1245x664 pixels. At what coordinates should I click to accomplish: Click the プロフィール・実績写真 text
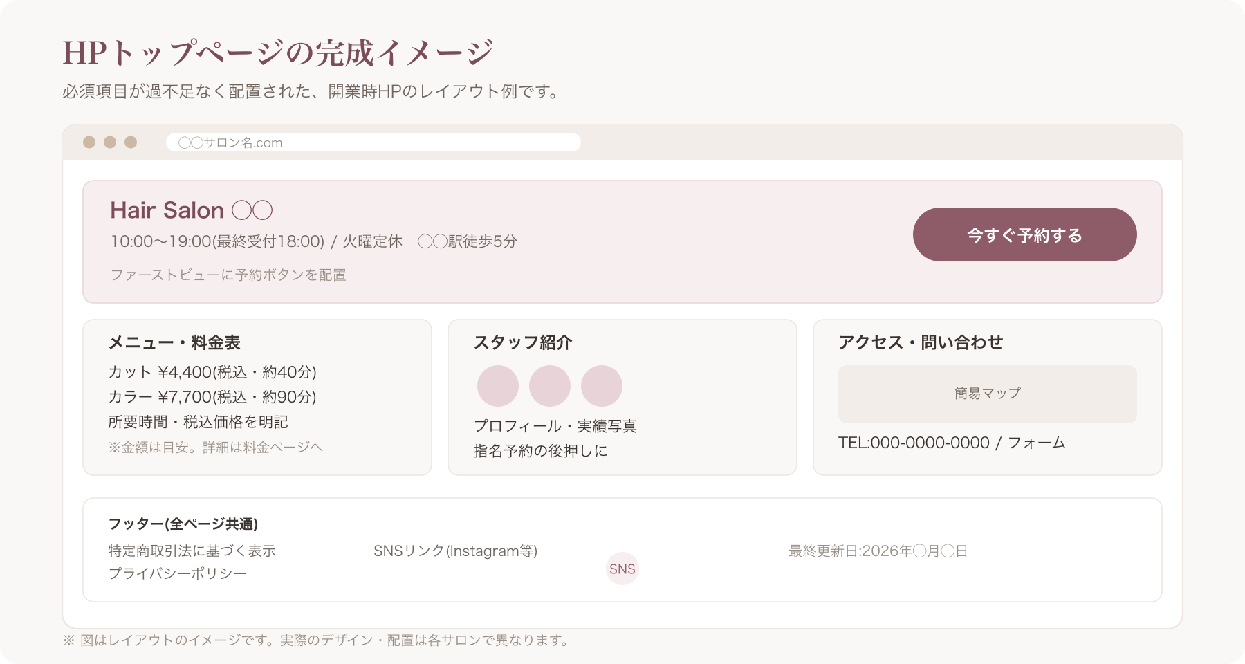[x=555, y=426]
